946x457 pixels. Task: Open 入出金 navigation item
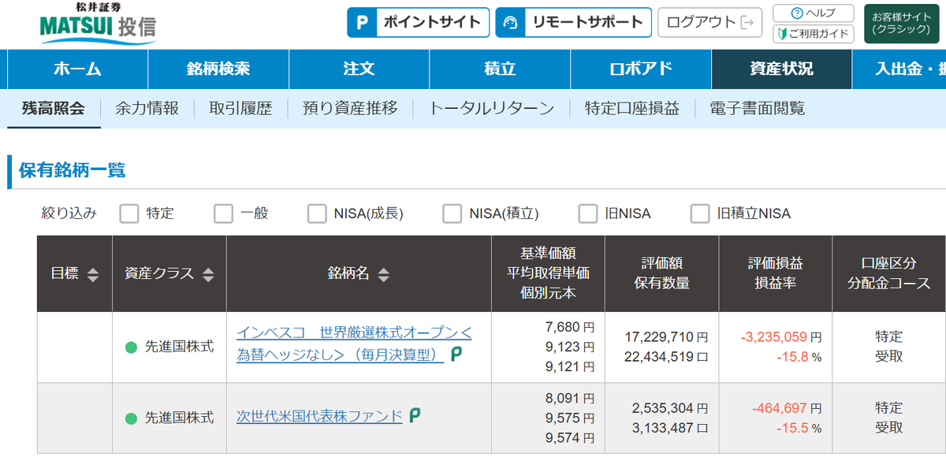899,69
